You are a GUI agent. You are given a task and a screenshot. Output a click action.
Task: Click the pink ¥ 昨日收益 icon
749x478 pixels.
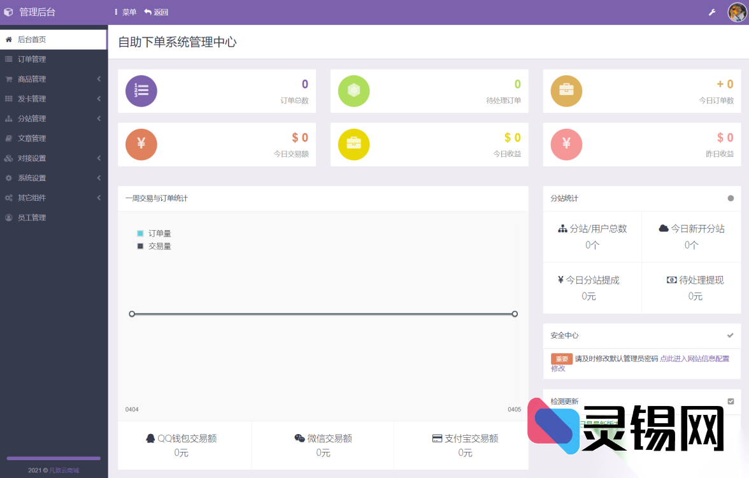click(566, 144)
